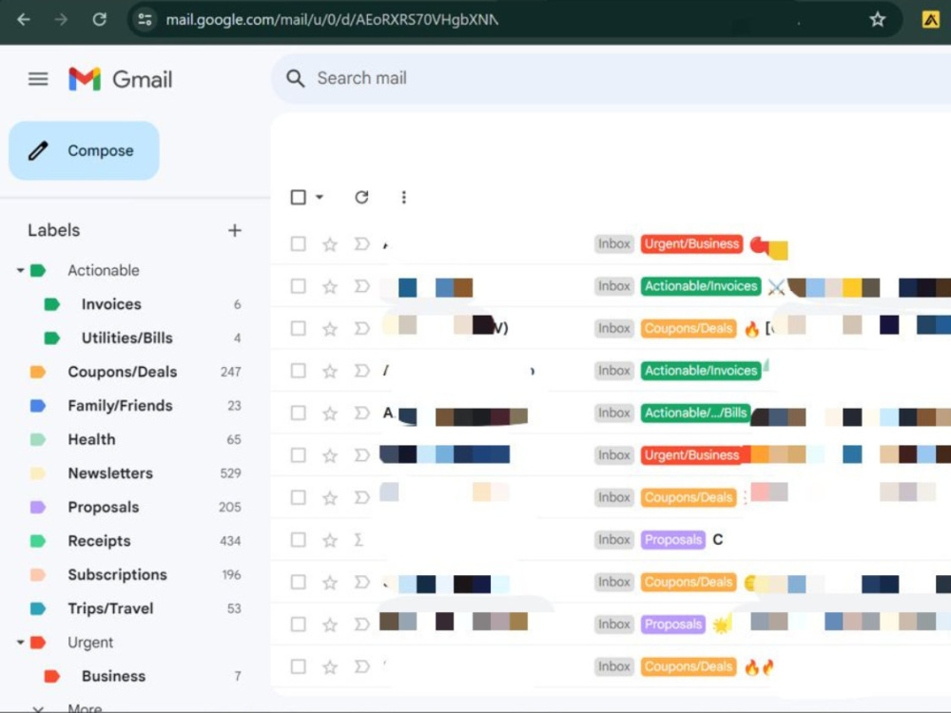The width and height of the screenshot is (951, 713).
Task: Click the blue Family/Friends label icon
Action: (38, 406)
